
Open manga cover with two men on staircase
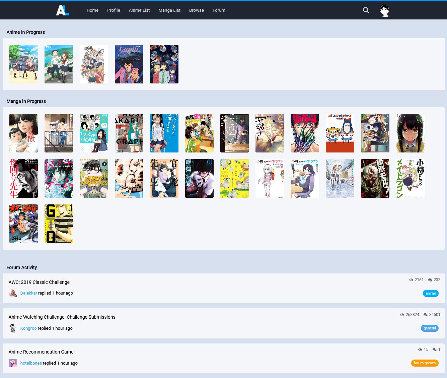[x=59, y=133]
